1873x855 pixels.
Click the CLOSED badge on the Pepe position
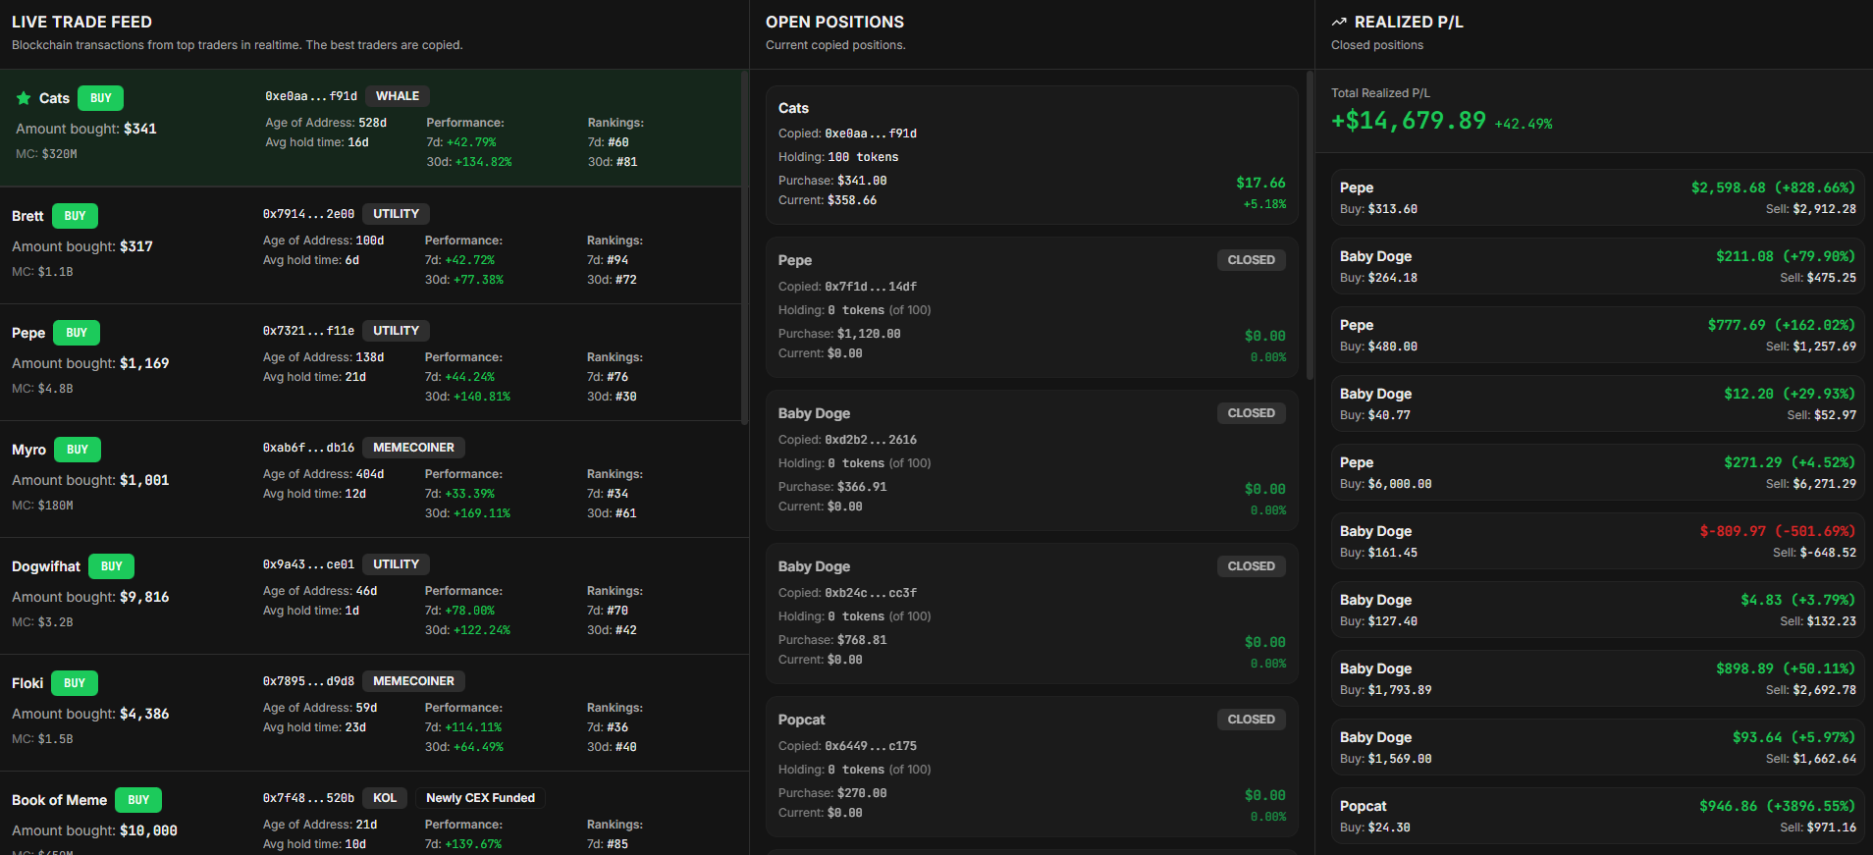point(1251,260)
